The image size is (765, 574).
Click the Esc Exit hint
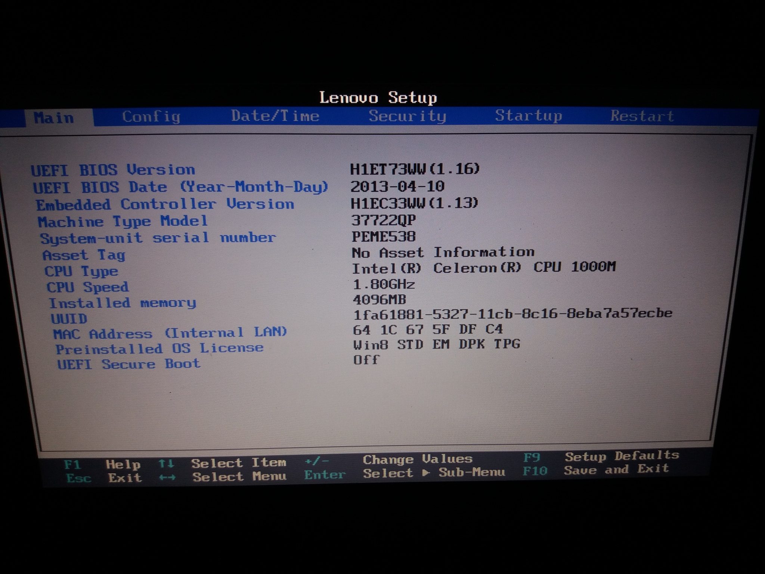(104, 478)
